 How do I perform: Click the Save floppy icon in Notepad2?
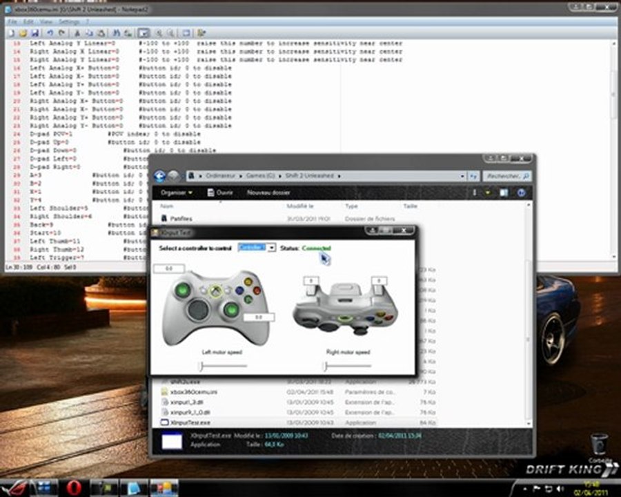[35, 33]
